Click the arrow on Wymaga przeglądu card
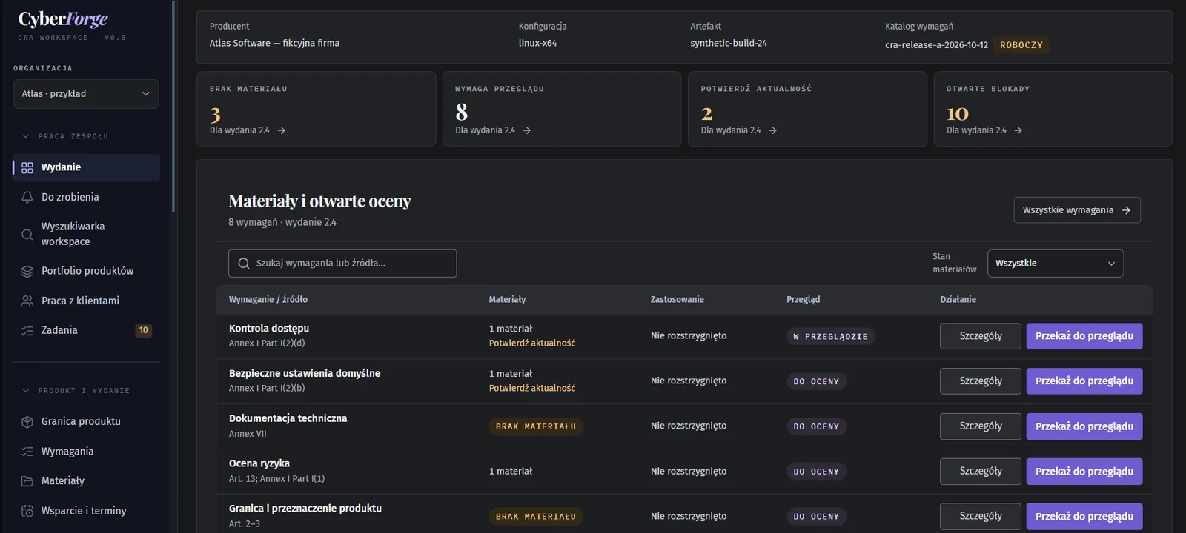The height and width of the screenshot is (533, 1186). point(527,130)
